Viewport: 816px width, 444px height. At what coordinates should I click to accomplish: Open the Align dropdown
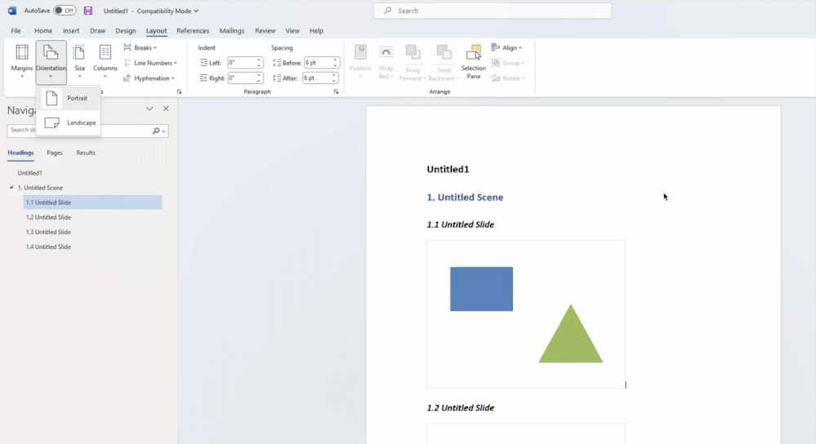click(x=506, y=47)
